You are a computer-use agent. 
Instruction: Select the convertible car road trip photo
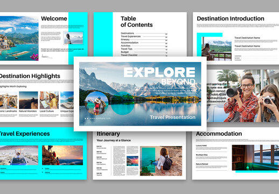click(19, 155)
